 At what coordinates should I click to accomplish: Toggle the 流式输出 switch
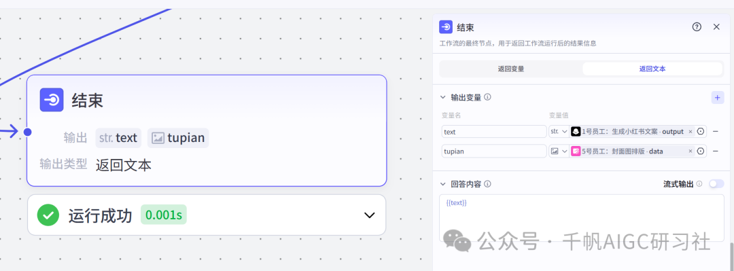(716, 184)
